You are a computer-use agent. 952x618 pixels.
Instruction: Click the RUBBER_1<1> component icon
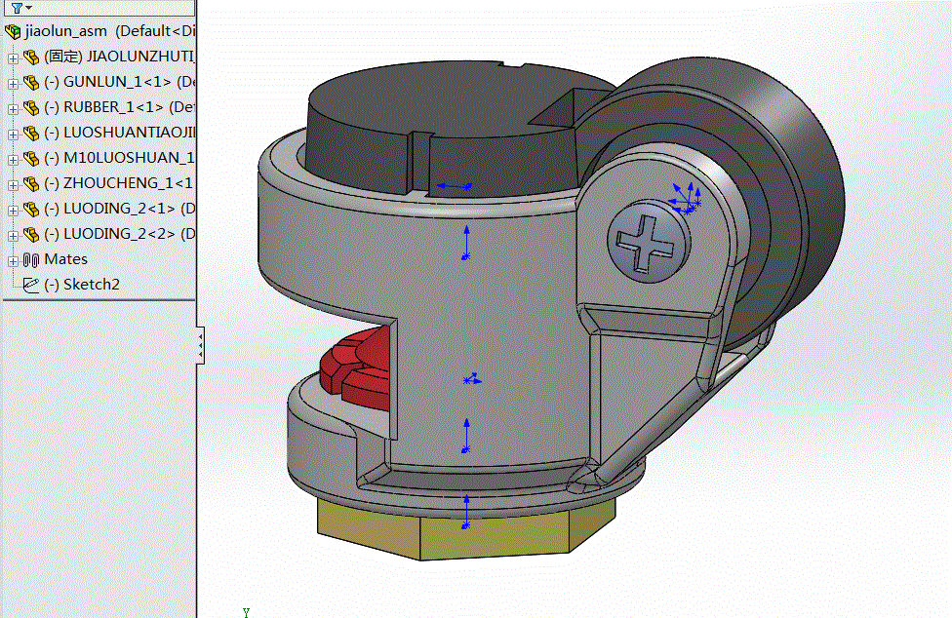[x=30, y=107]
